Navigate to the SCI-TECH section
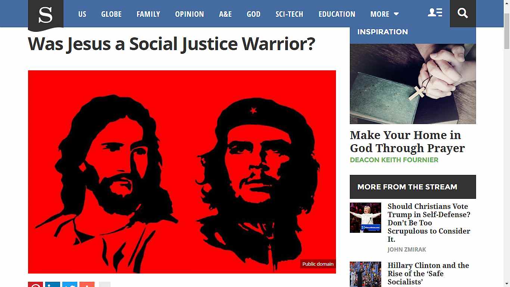This screenshot has width=510, height=287. (x=289, y=14)
